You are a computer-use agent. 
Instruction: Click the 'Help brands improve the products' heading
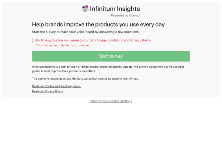coord(98,25)
